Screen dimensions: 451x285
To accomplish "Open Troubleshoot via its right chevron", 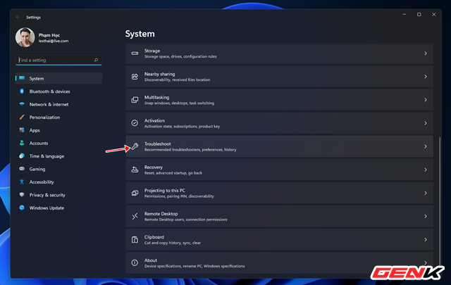I will tap(426, 146).
